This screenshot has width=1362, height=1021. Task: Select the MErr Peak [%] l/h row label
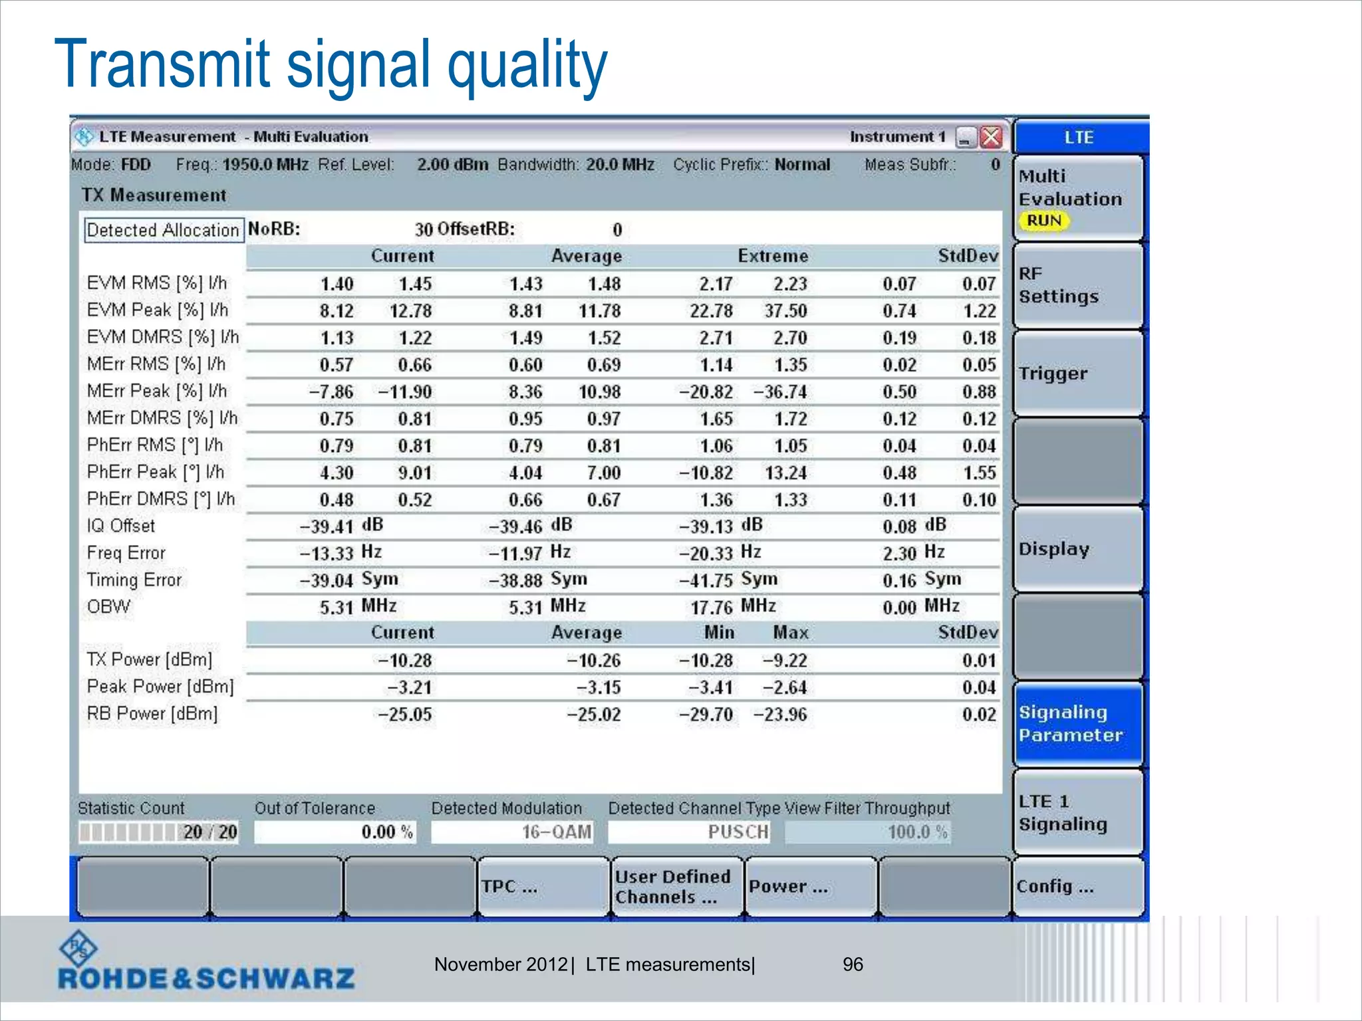pyautogui.click(x=157, y=391)
